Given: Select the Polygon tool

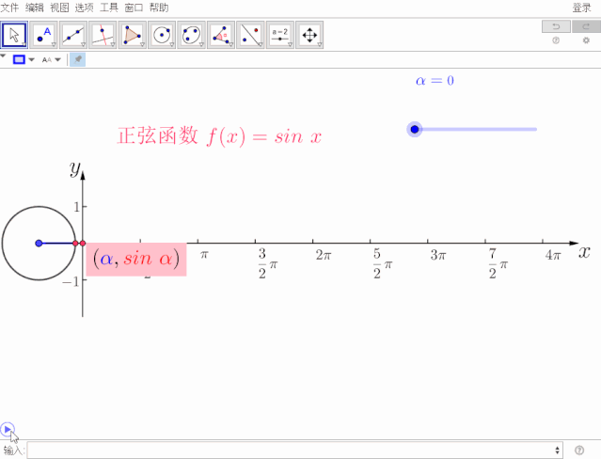Looking at the screenshot, I should tap(133, 35).
